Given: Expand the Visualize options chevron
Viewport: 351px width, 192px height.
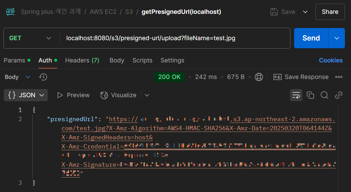Looking at the screenshot, I should [147, 95].
